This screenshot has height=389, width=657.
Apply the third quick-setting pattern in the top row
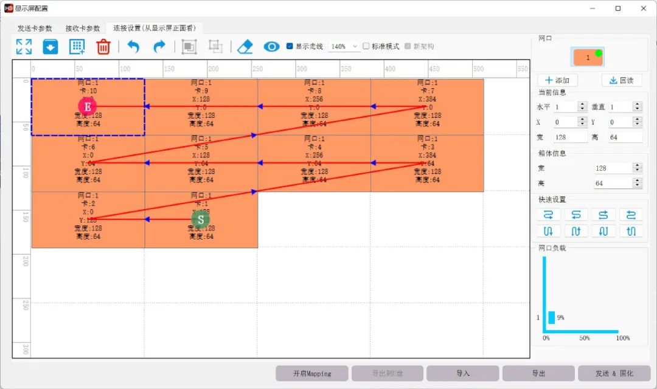point(603,215)
